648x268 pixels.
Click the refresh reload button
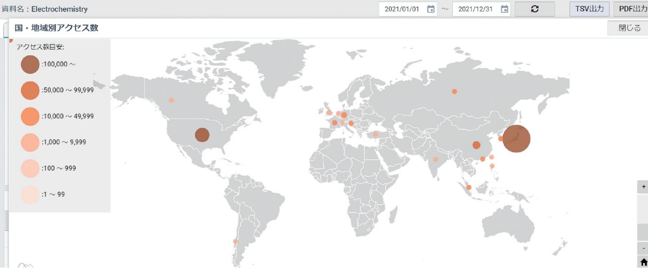point(535,9)
